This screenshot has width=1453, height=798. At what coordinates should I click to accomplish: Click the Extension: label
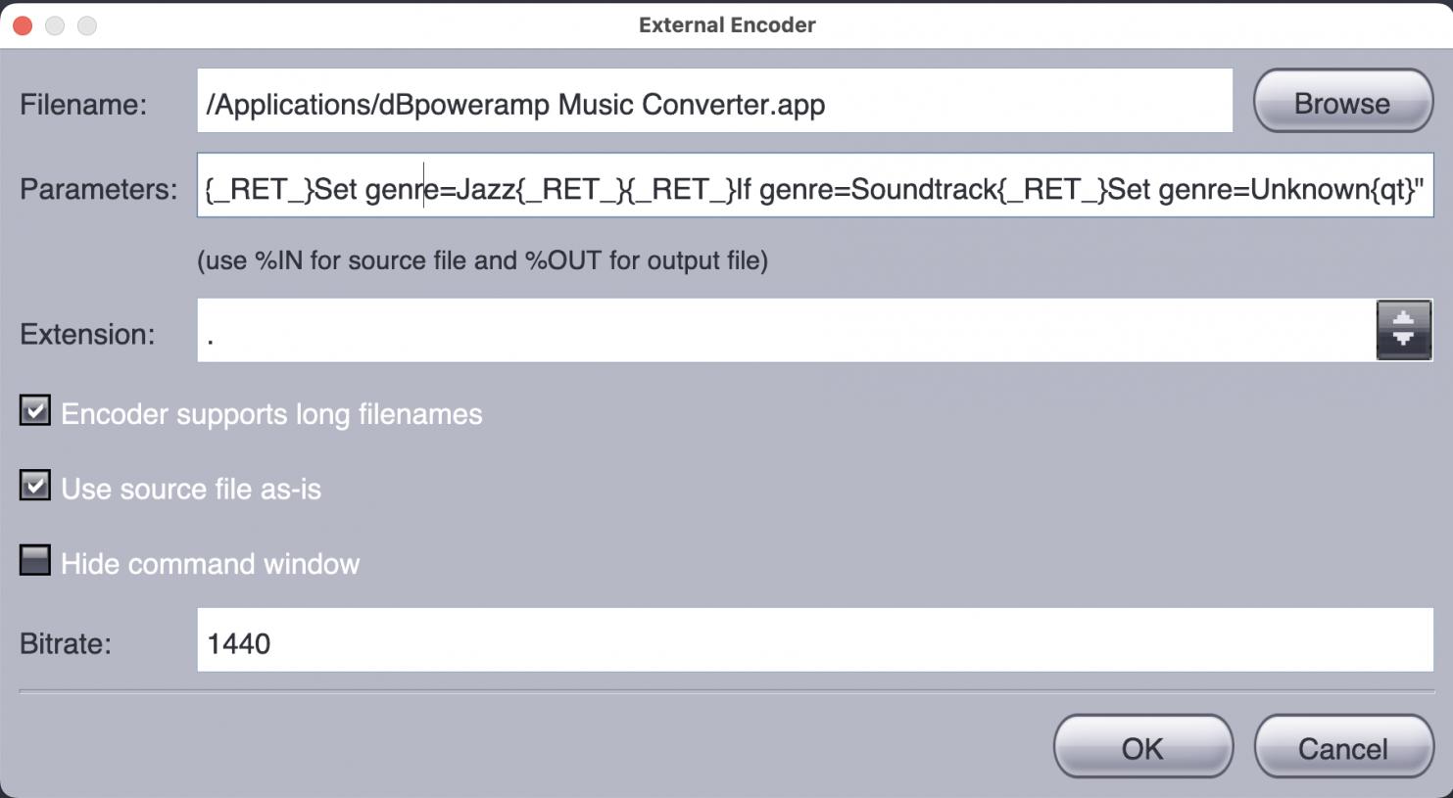87,334
